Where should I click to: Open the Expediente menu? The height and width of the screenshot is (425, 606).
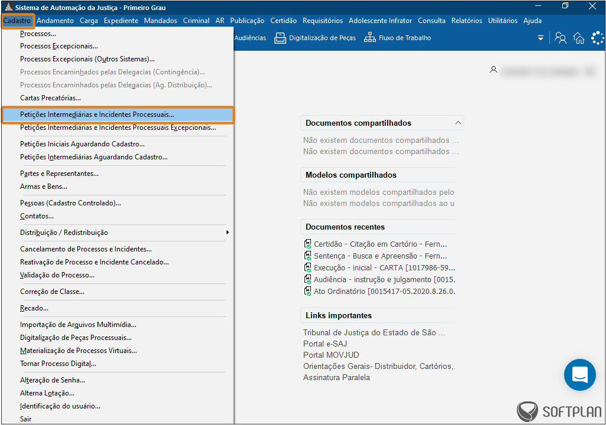coord(121,21)
